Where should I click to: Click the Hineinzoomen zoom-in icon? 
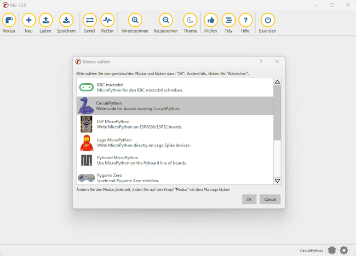pos(135,21)
